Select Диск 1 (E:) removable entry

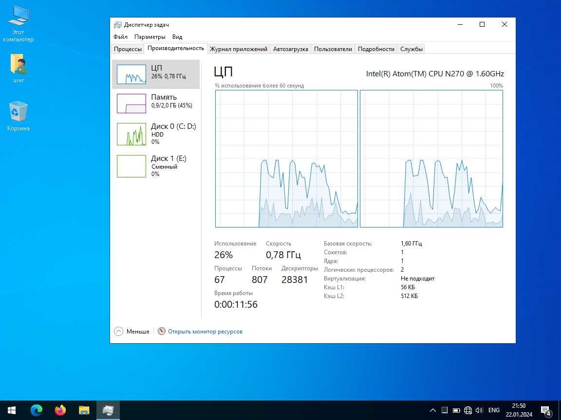tap(156, 166)
